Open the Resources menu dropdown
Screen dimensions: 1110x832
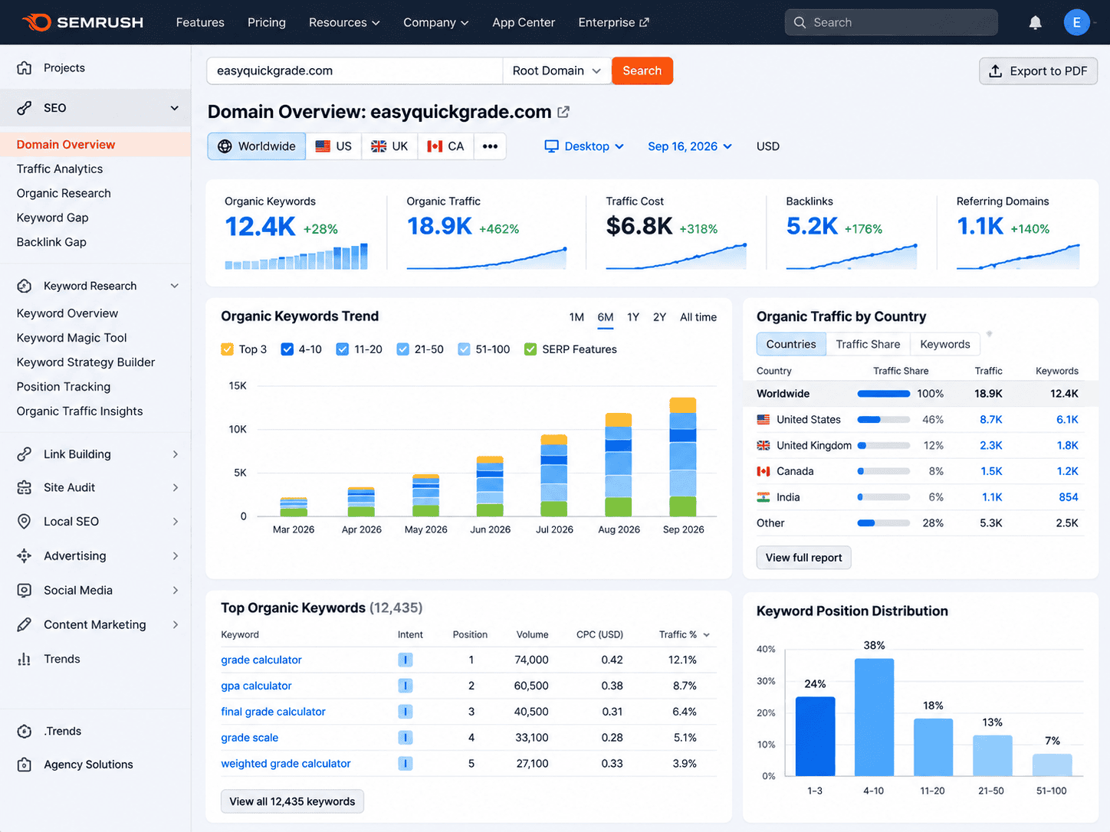(x=344, y=22)
